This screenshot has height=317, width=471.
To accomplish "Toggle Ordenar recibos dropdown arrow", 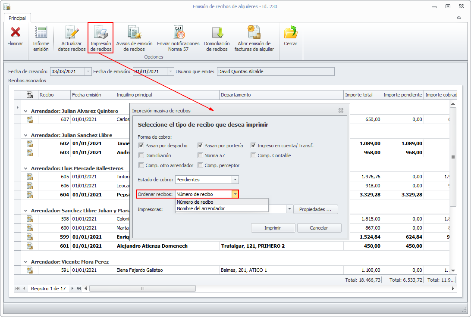I will (x=235, y=194).
